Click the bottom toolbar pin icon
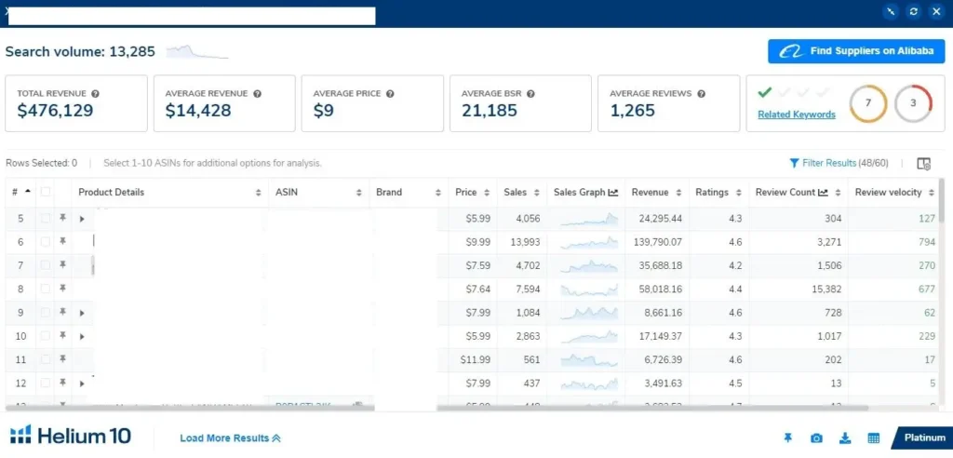This screenshot has width=953, height=458. (788, 438)
